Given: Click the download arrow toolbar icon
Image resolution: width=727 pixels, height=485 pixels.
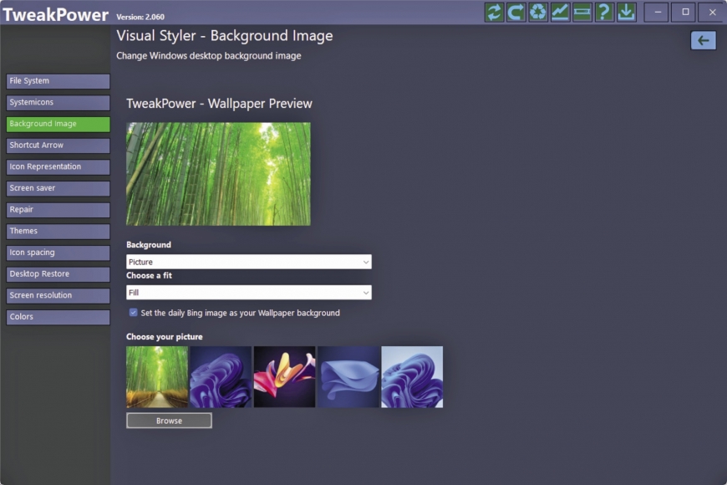Looking at the screenshot, I should (x=626, y=12).
